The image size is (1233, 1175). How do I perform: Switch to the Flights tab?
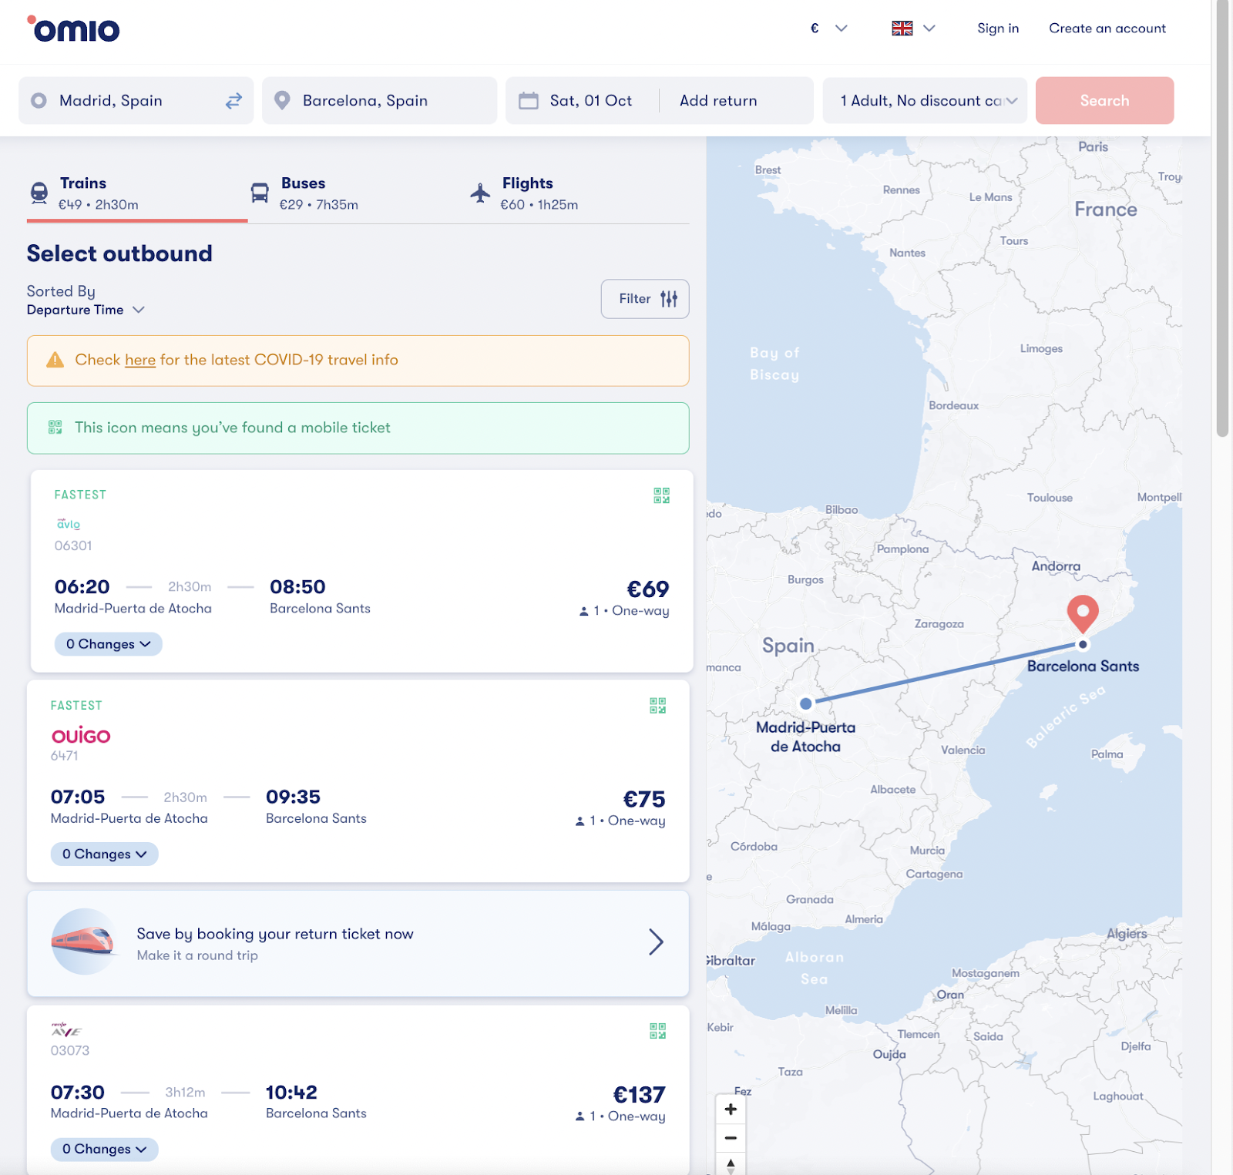[579, 193]
